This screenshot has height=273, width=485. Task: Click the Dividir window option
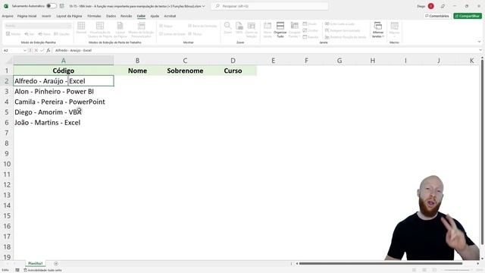click(x=310, y=24)
